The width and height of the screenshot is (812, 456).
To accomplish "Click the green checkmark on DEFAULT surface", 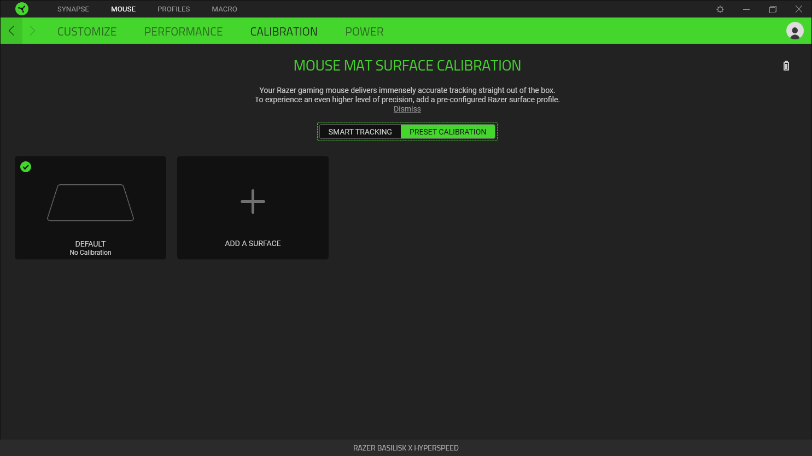I will [26, 167].
